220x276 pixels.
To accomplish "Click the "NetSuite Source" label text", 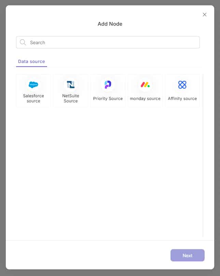I will [x=71, y=98].
